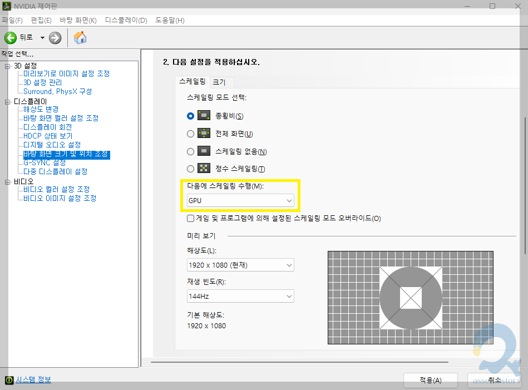Image resolution: width=528 pixels, height=390 pixels.
Task: Select the 전체 화면(U) radio button
Action: pyautogui.click(x=191, y=134)
